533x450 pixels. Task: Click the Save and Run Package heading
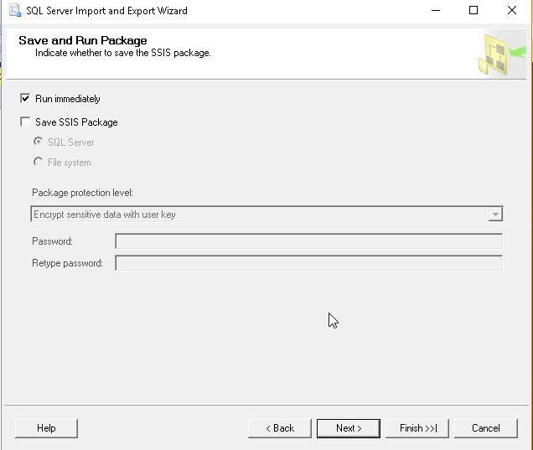[x=83, y=40]
